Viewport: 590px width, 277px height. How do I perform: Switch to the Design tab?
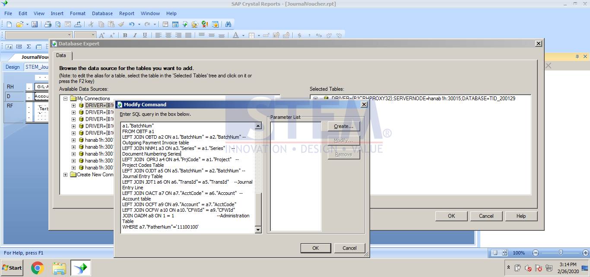(x=13, y=67)
